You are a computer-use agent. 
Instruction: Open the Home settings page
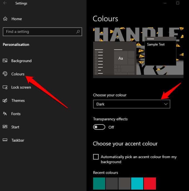(x=17, y=19)
